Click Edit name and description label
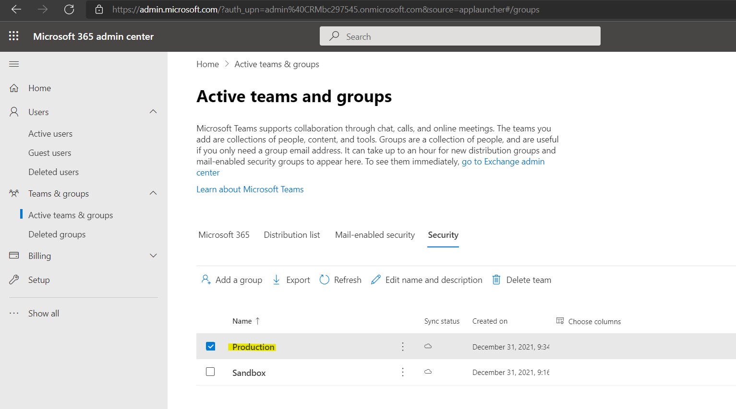 pyautogui.click(x=434, y=280)
